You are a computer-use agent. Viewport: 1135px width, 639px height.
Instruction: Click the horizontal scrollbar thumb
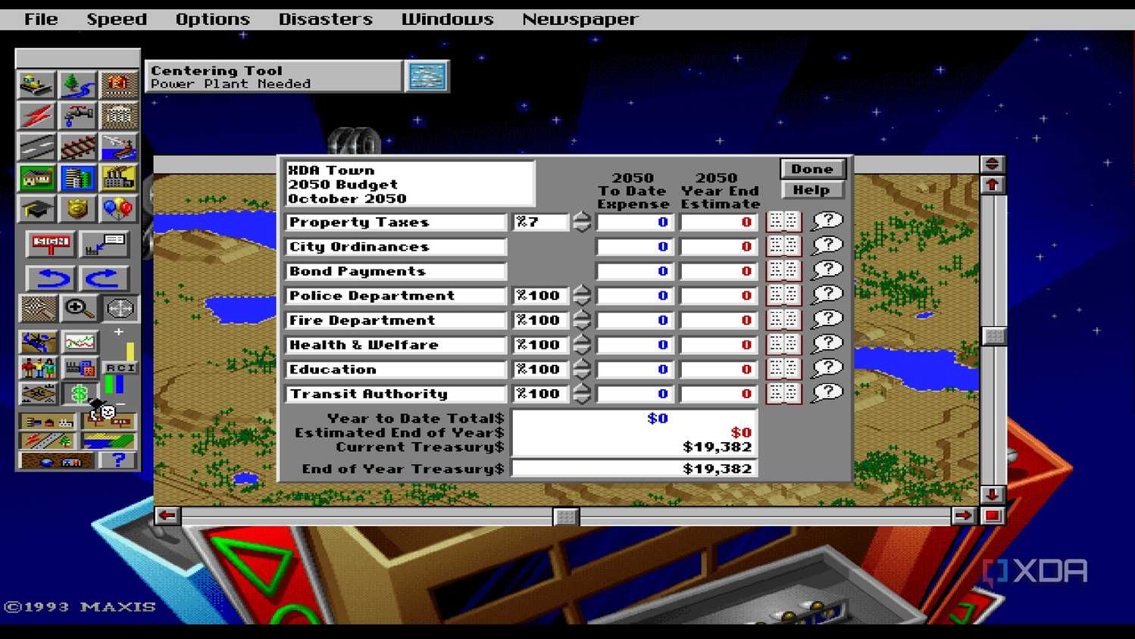click(566, 516)
